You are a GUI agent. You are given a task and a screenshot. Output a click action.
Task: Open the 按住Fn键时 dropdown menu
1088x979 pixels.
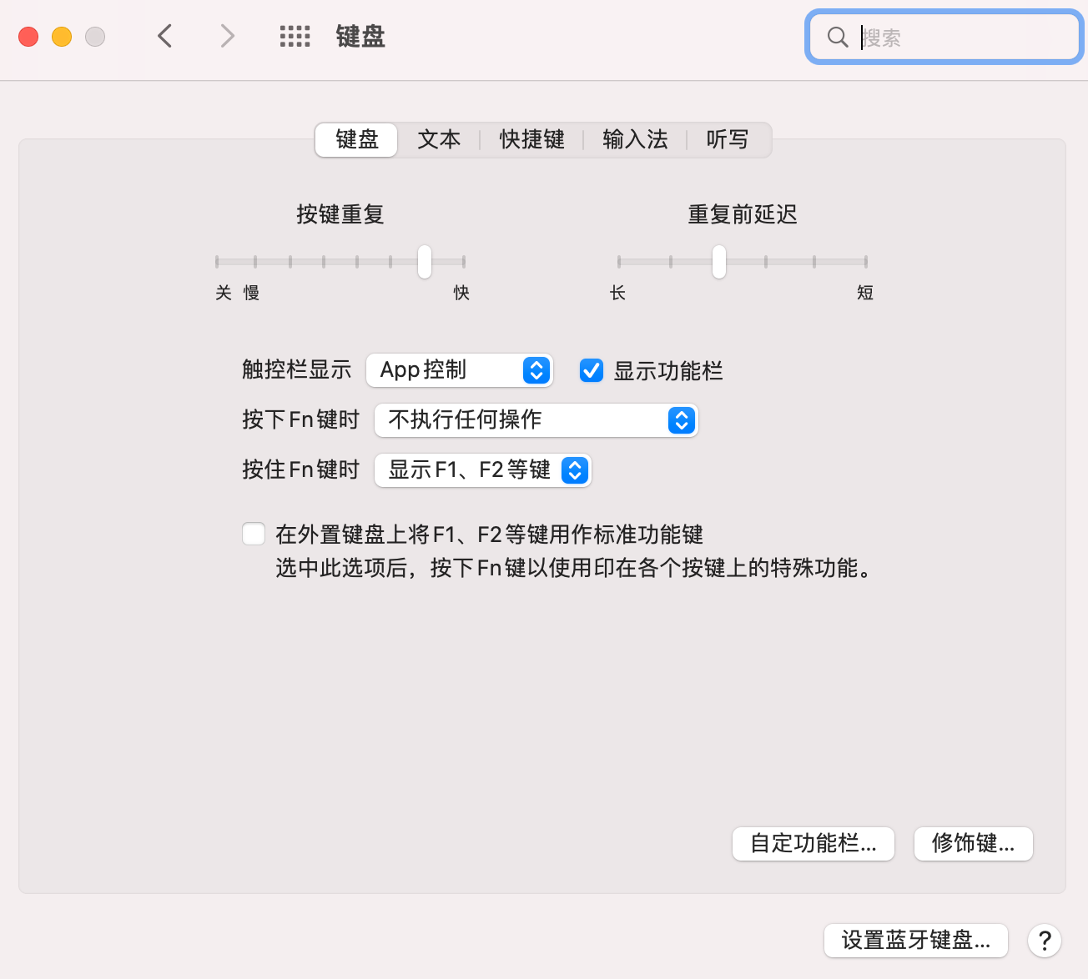click(482, 470)
